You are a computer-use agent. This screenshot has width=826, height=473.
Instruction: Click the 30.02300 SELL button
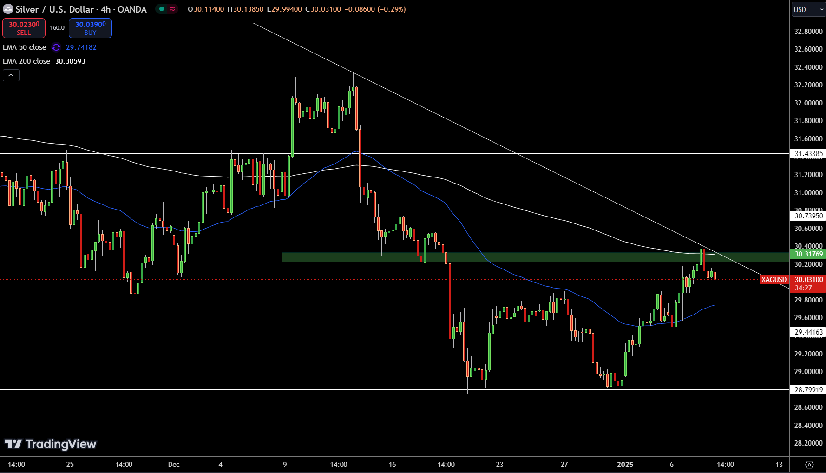24,28
